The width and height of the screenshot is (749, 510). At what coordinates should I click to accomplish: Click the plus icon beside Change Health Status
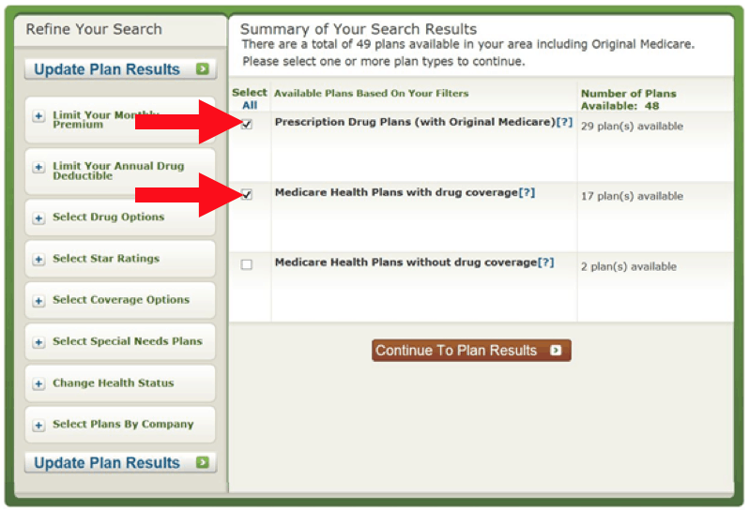[38, 383]
